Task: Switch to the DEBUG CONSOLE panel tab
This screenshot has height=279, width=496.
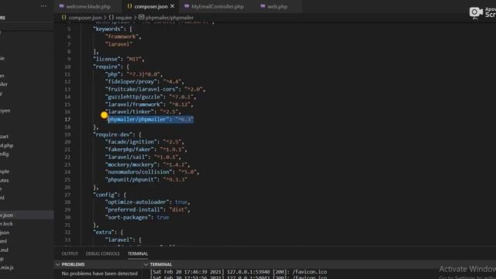Action: 102,253
